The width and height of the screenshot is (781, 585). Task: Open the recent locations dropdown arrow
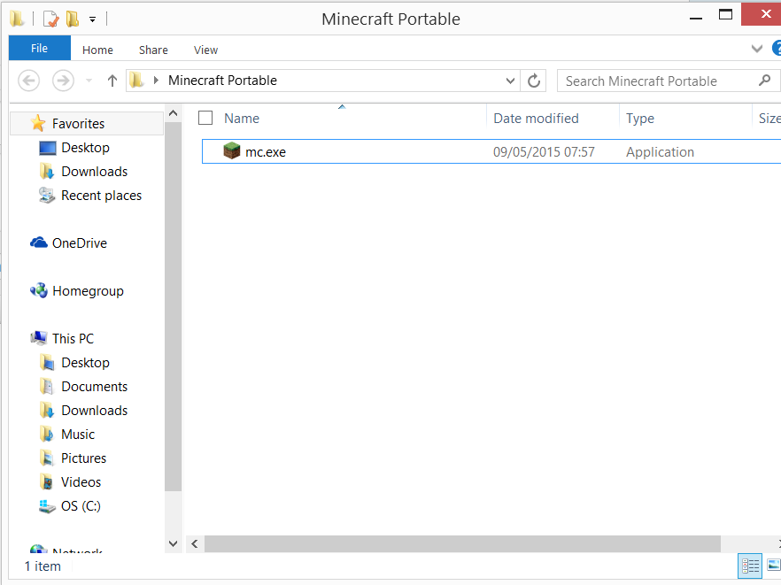pos(89,81)
